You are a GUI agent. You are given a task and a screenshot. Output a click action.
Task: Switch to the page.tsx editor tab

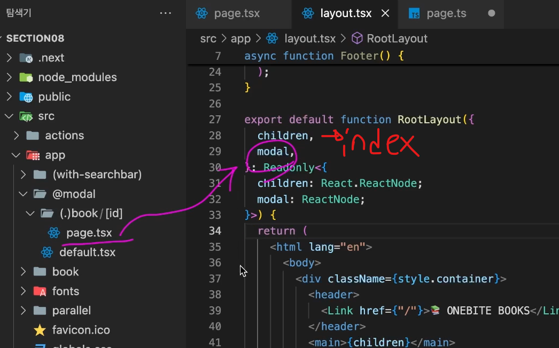(x=239, y=13)
